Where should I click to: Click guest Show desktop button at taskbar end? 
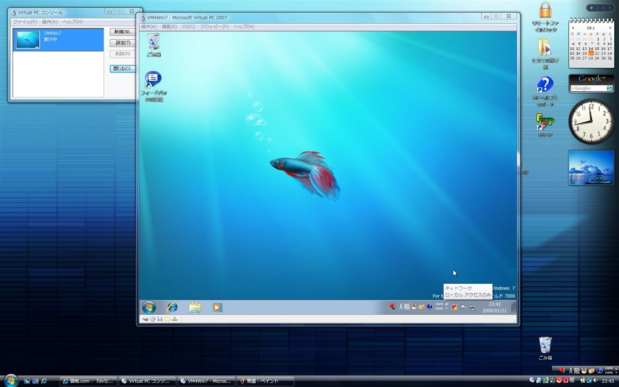(x=514, y=307)
